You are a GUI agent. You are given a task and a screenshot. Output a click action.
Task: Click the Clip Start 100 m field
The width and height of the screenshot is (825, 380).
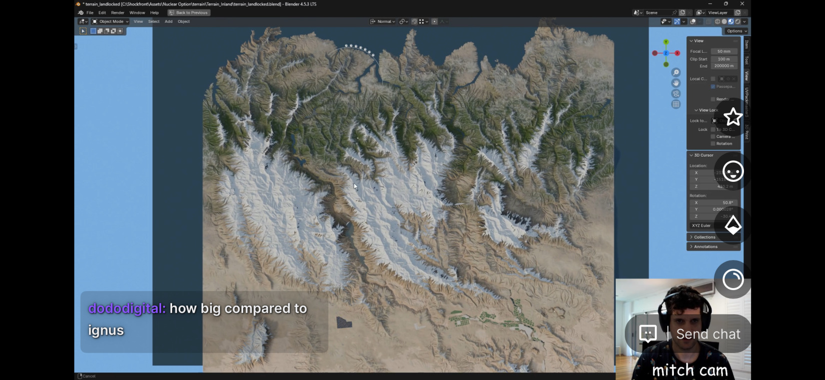point(724,59)
